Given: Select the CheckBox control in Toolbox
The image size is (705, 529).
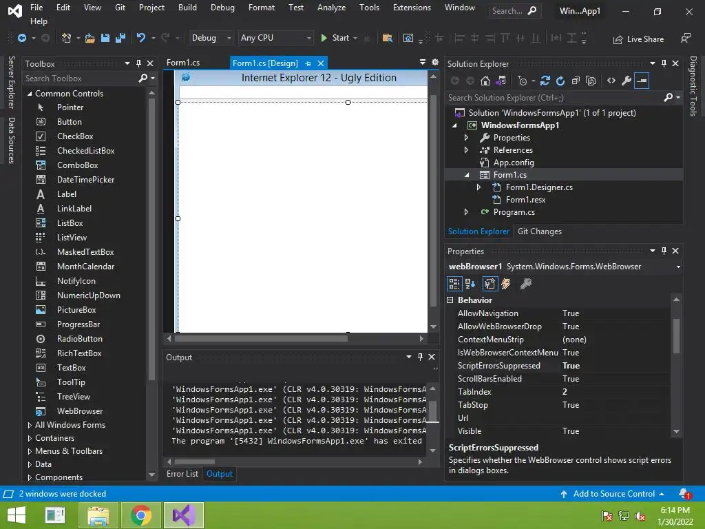Looking at the screenshot, I should click(75, 136).
